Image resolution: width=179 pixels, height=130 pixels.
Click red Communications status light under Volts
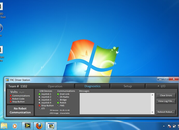[10, 96]
